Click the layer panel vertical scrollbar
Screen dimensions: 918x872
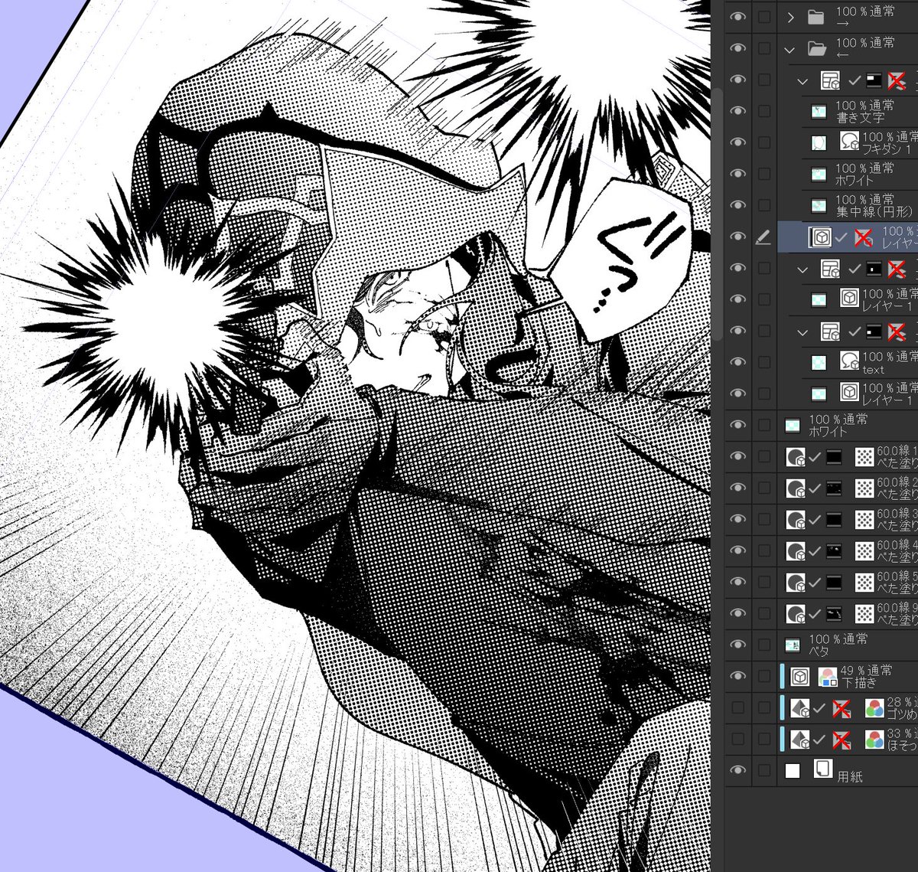[x=718, y=214]
